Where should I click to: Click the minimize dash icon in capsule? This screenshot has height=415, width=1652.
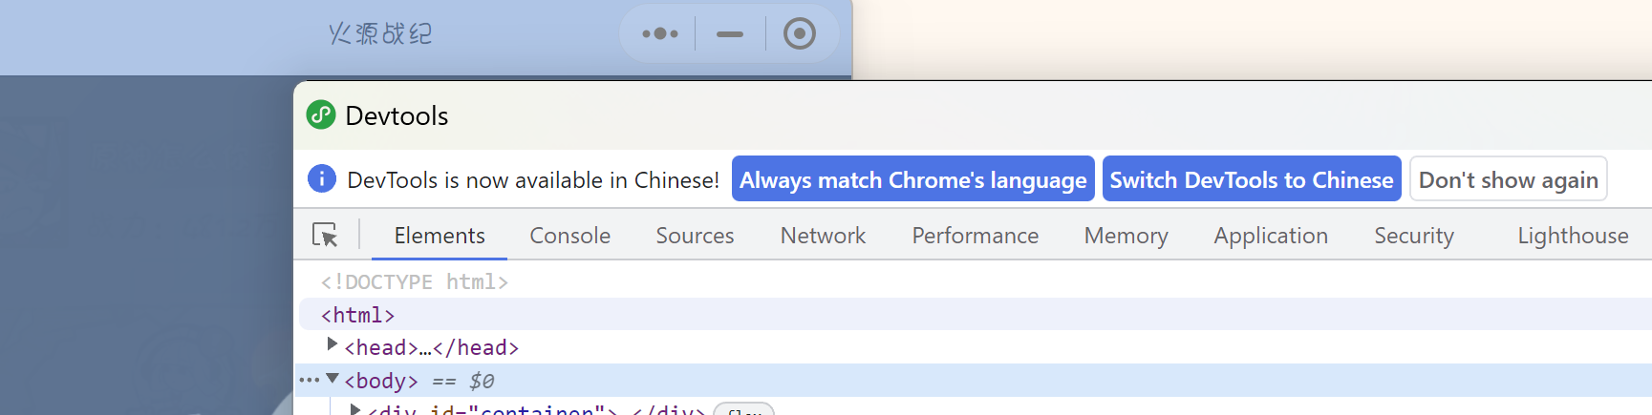tap(730, 34)
